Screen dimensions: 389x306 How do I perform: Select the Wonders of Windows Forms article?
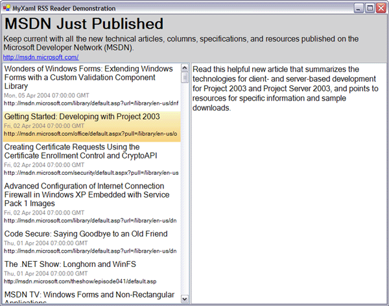(x=91, y=86)
